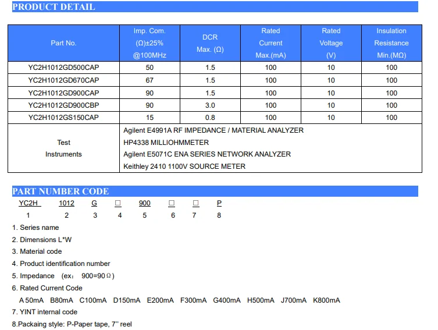Screen dimensions: 438x330
Task: Click the PART NUMBER CODE heading
Action: 60,191
